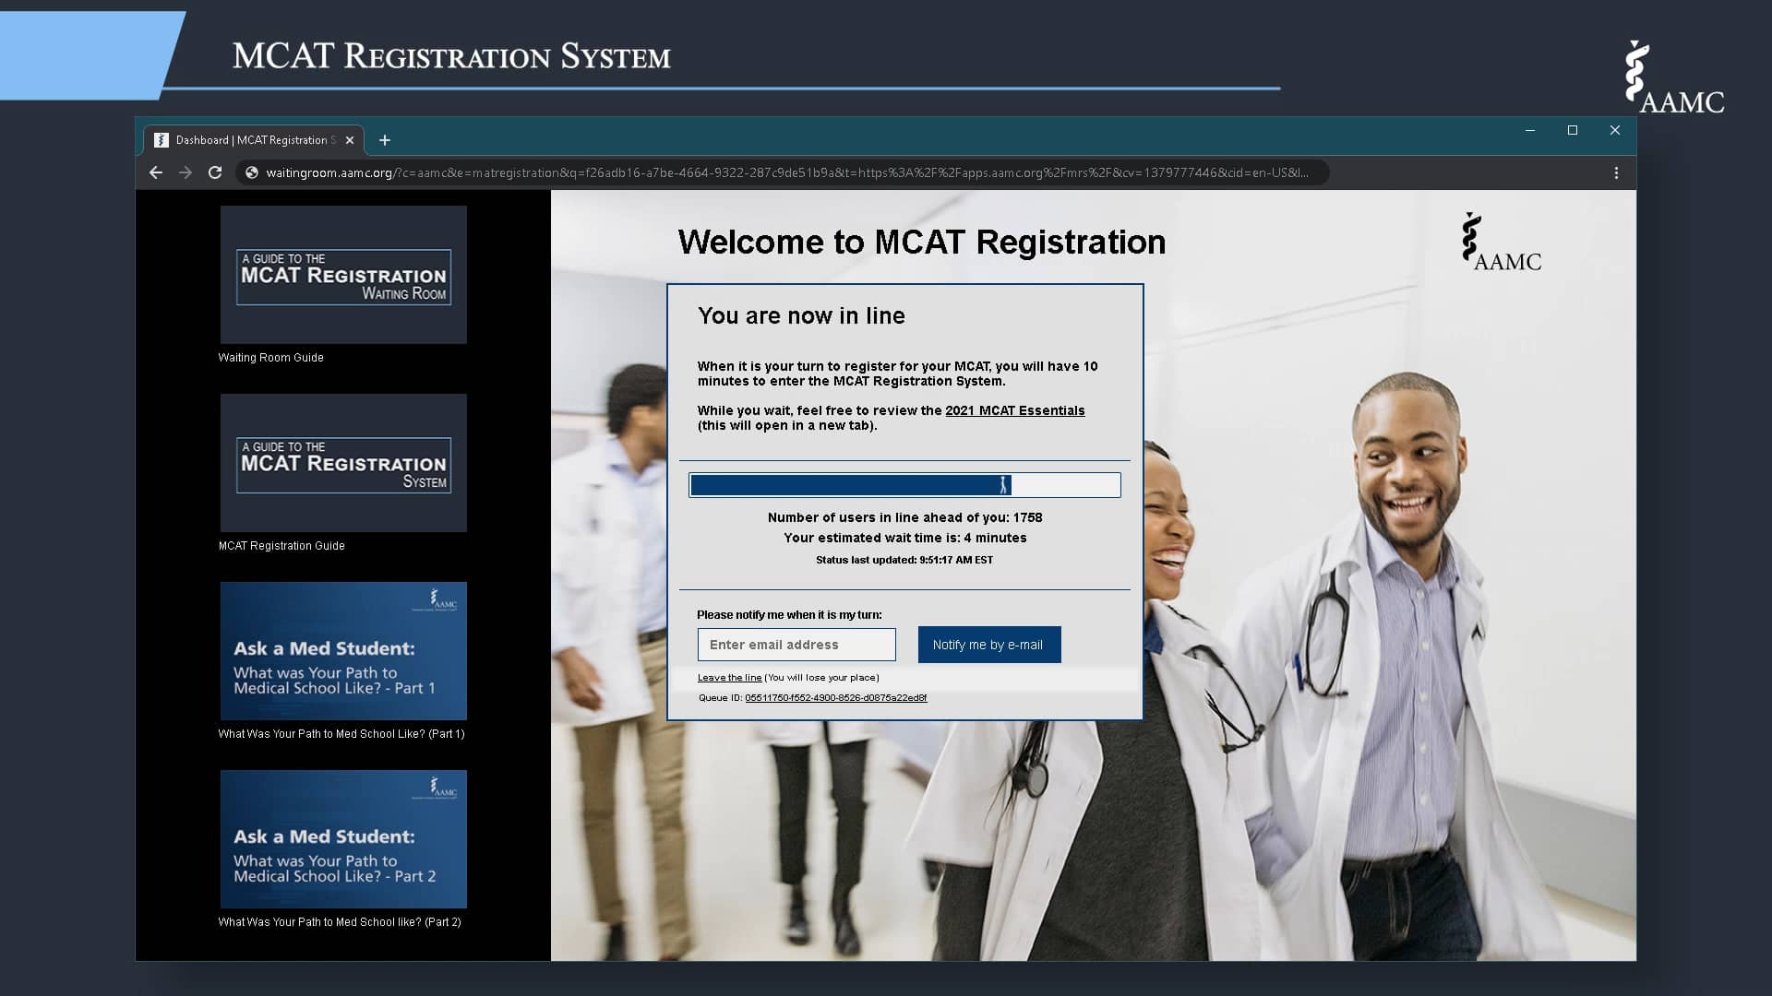Click the 'Please notify me when it is my turn:' label
This screenshot has width=1772, height=996.
(x=789, y=615)
